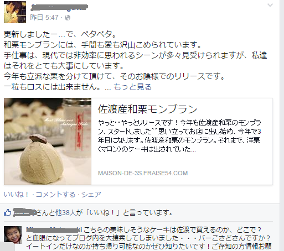284x251 pixels.
Task: Click the blurred author name link
Action: tap(59, 7)
